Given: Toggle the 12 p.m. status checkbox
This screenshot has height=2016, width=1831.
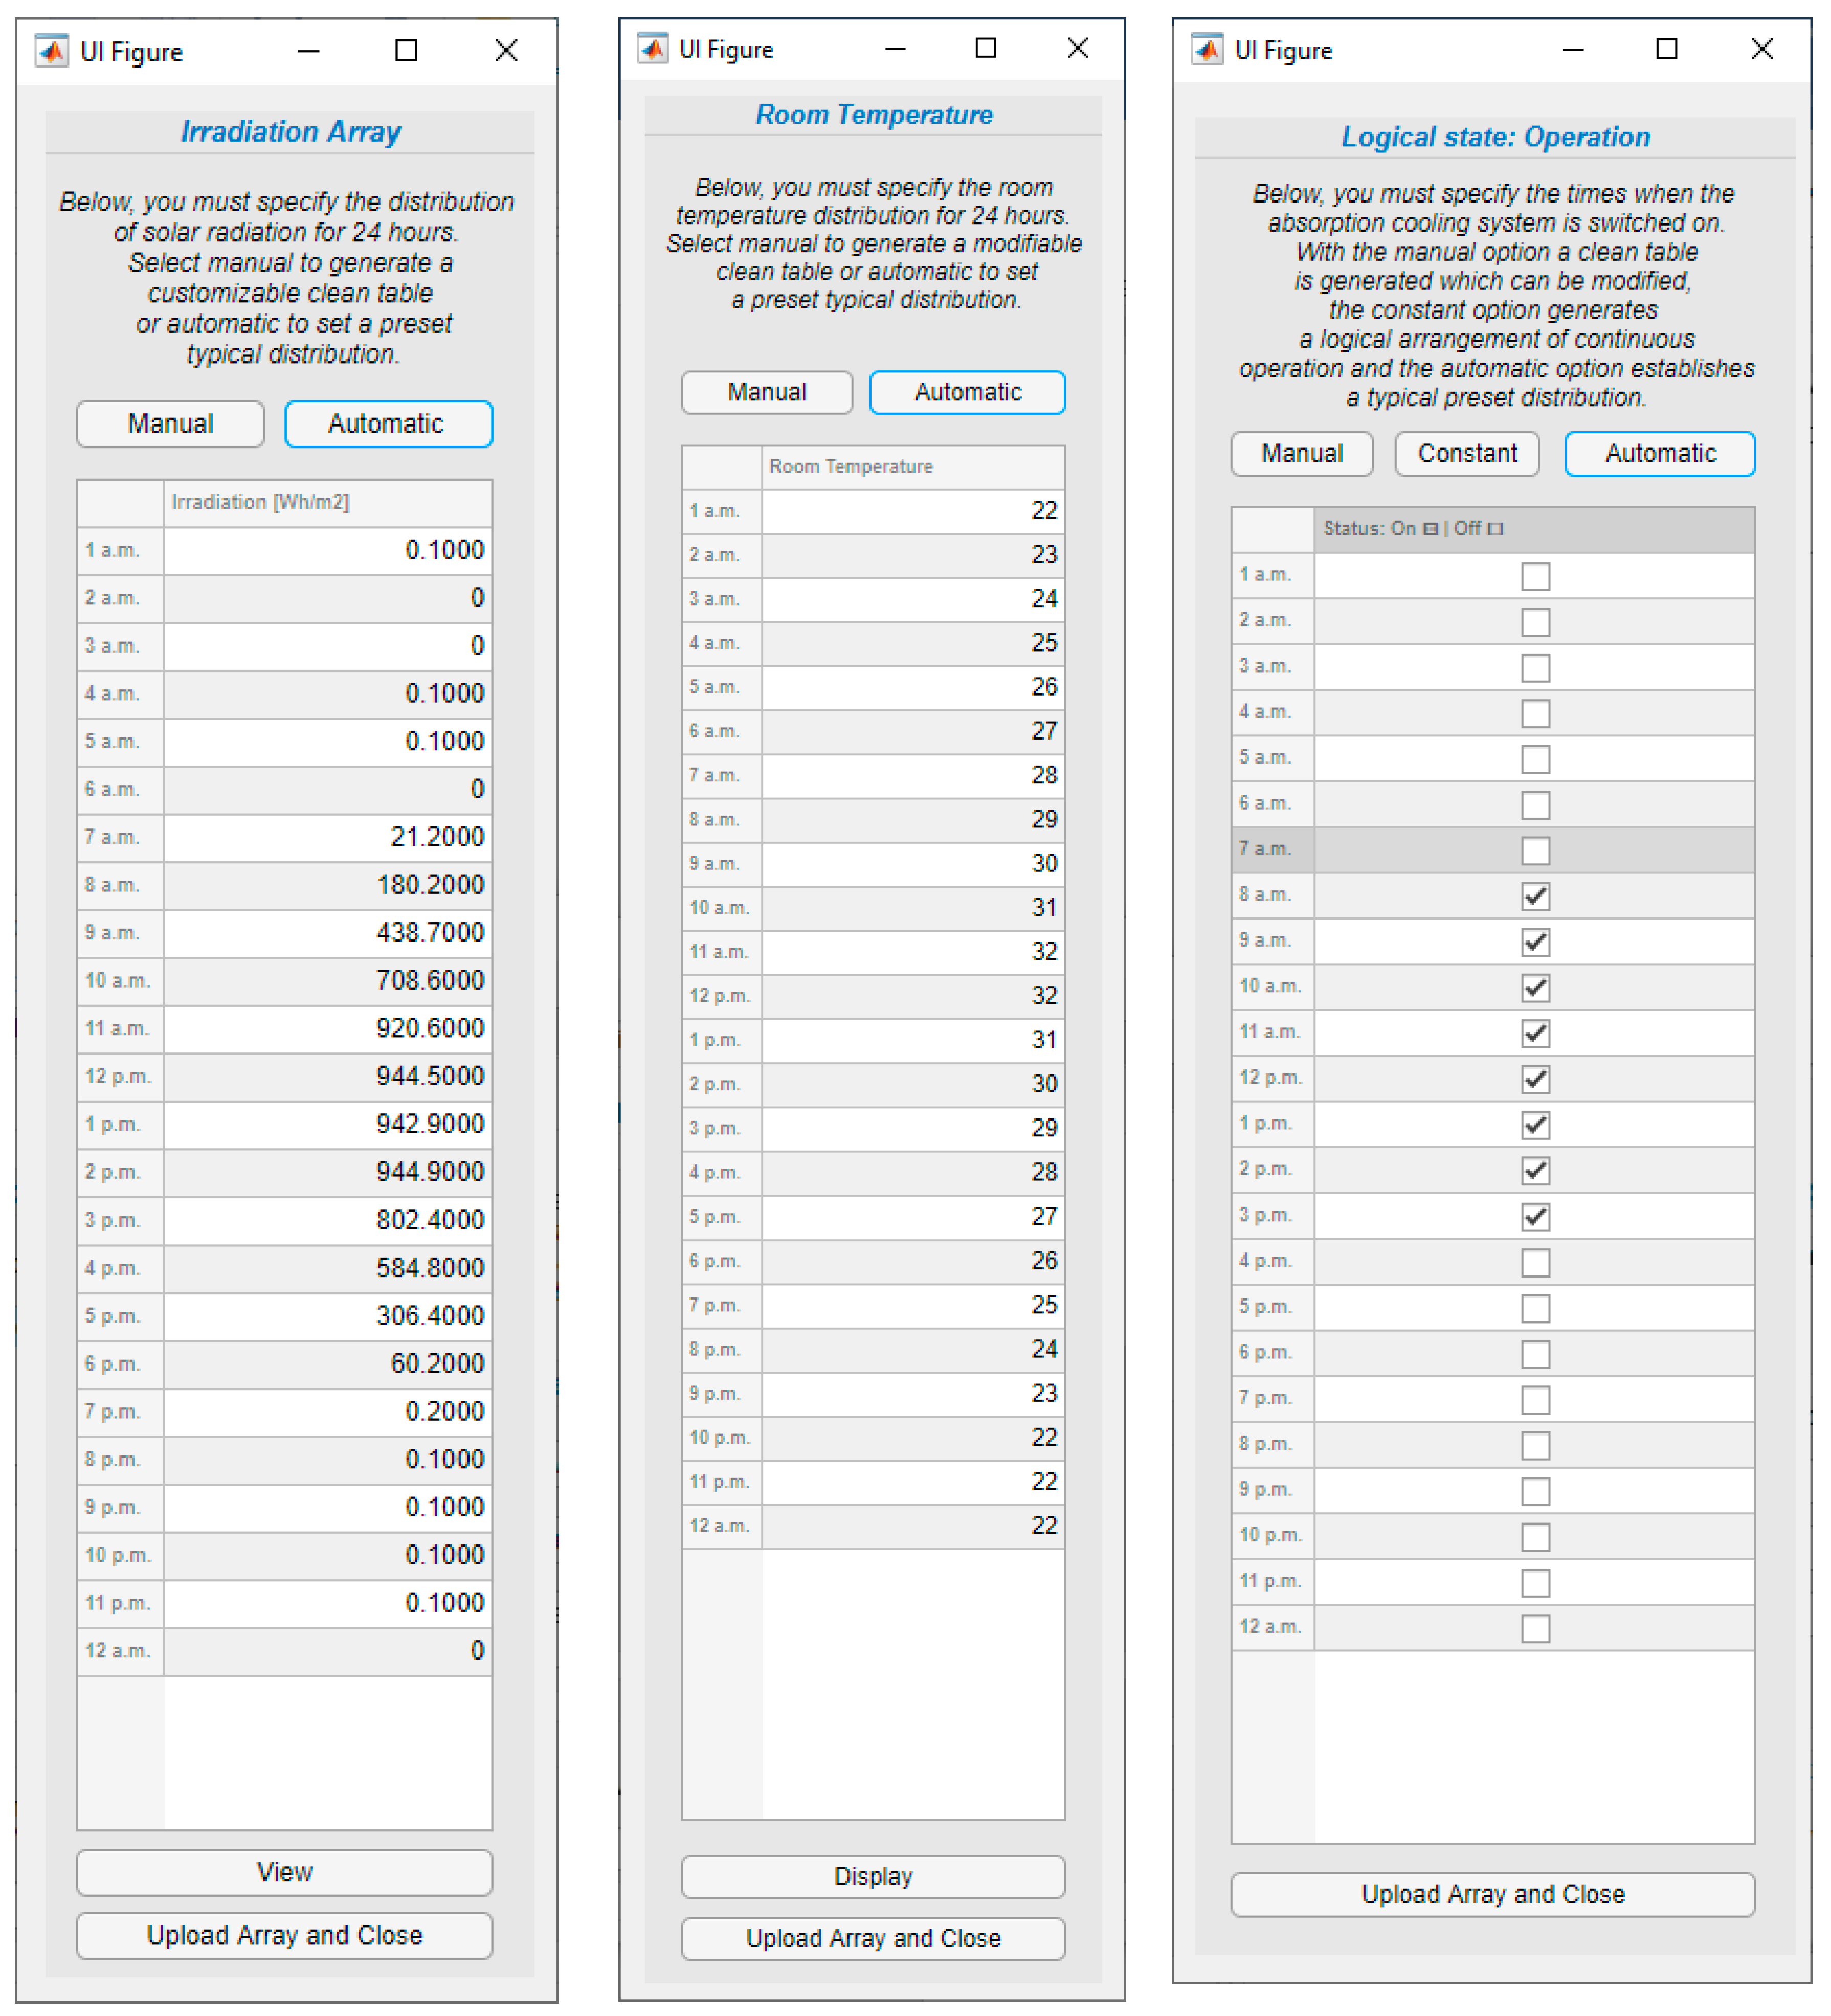Looking at the screenshot, I should pos(1535,1079).
